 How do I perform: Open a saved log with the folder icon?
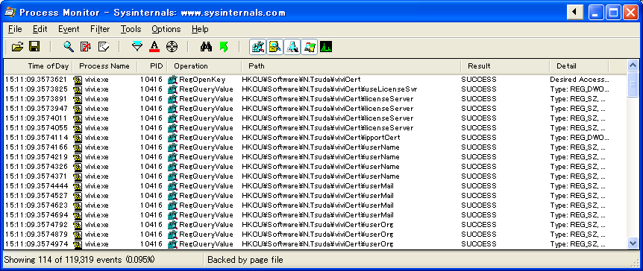coord(18,47)
